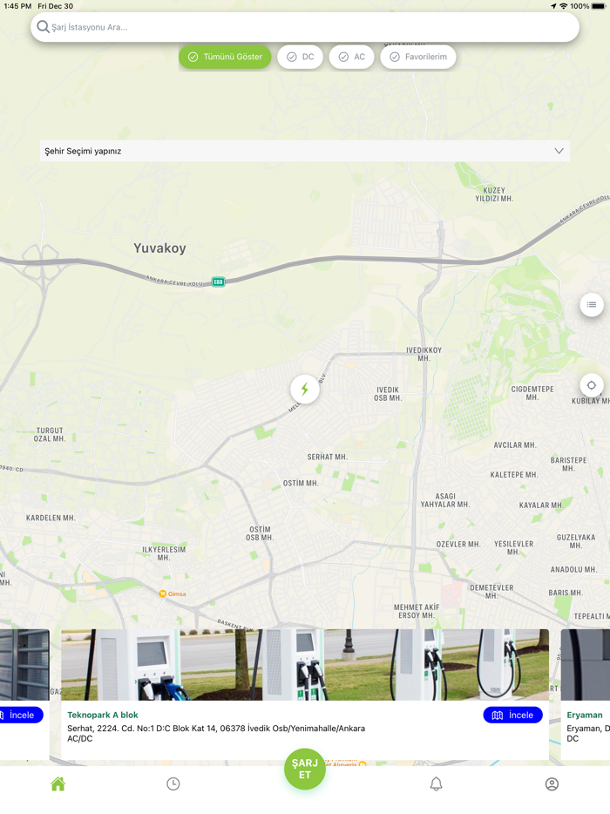Toggle the DC filter chip
This screenshot has width=610, height=814.
(300, 57)
